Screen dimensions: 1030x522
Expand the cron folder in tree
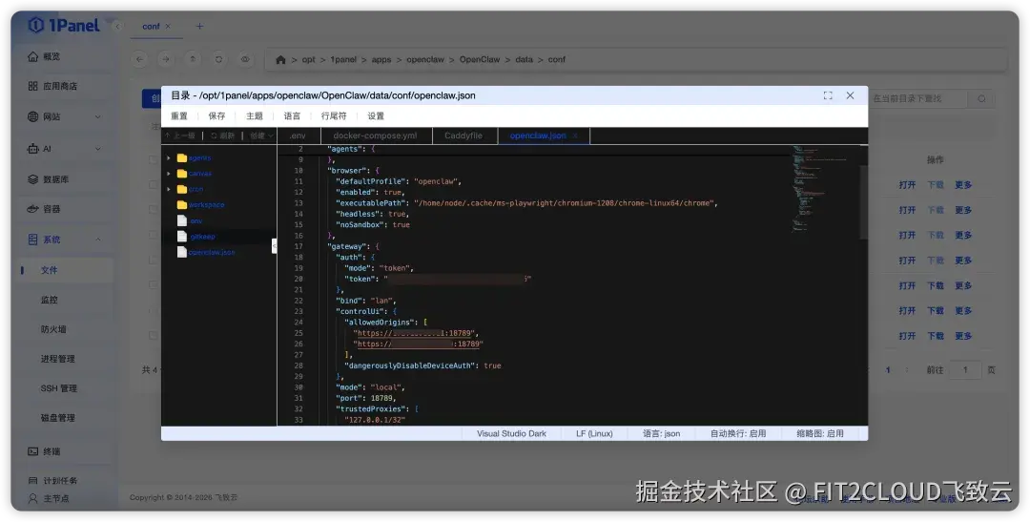point(169,189)
